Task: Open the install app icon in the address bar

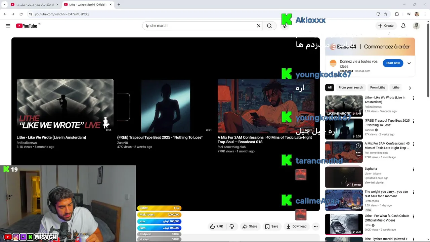Action: point(378,14)
